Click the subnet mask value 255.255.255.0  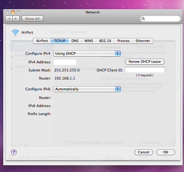click(x=67, y=70)
